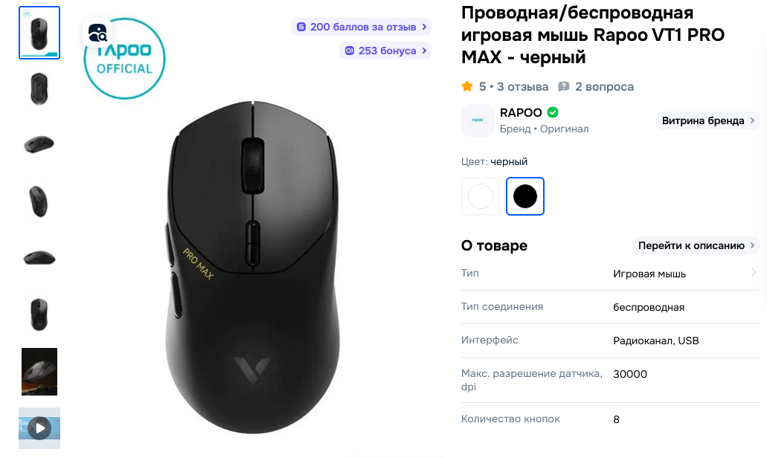This screenshot has width=767, height=458.
Task: Select the white color option
Action: click(x=481, y=196)
